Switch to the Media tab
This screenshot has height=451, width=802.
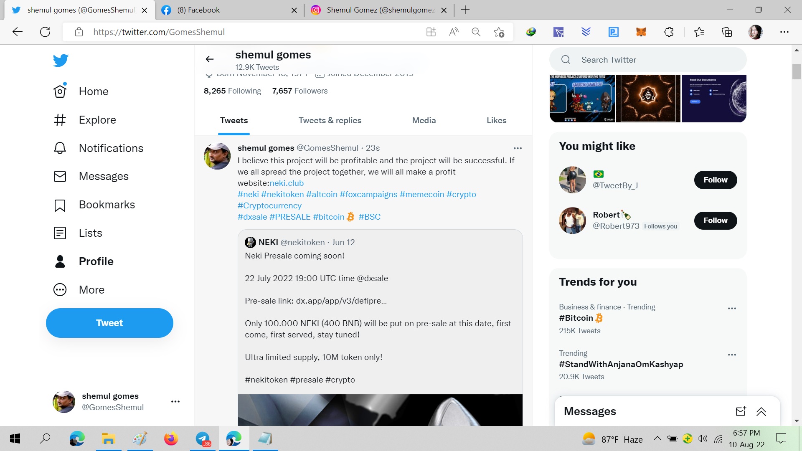tap(424, 121)
